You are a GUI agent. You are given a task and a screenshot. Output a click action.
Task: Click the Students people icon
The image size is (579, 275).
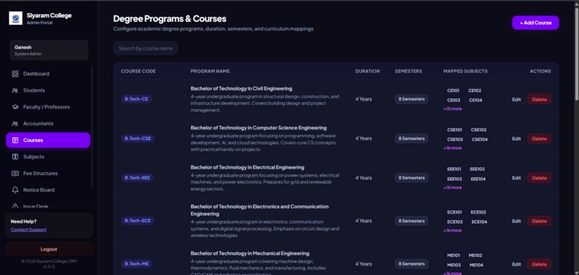[15, 90]
